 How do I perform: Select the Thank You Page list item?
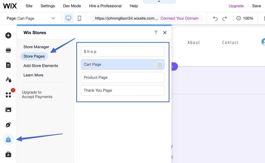pyautogui.click(x=123, y=90)
